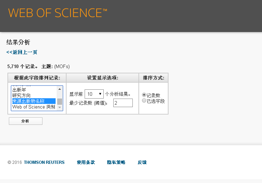The image size is (262, 183).
Task: Click the 分析 (Analyze) button
Action: (x=25, y=121)
